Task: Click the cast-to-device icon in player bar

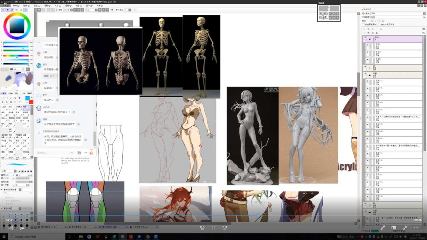Action: 394,227
